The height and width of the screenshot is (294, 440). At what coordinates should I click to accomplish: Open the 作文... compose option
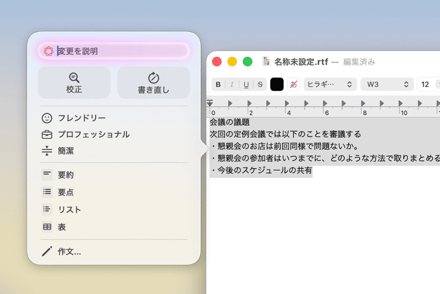114,251
